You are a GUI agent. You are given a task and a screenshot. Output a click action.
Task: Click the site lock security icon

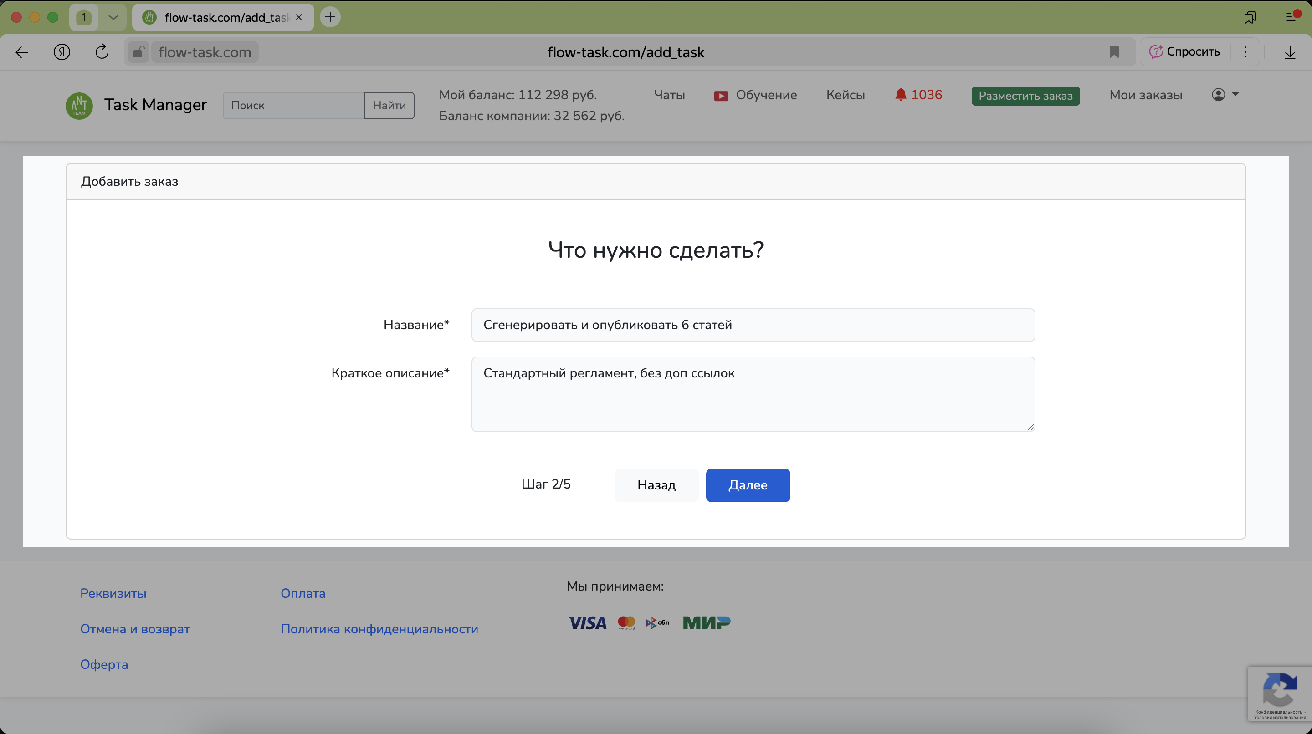(138, 52)
